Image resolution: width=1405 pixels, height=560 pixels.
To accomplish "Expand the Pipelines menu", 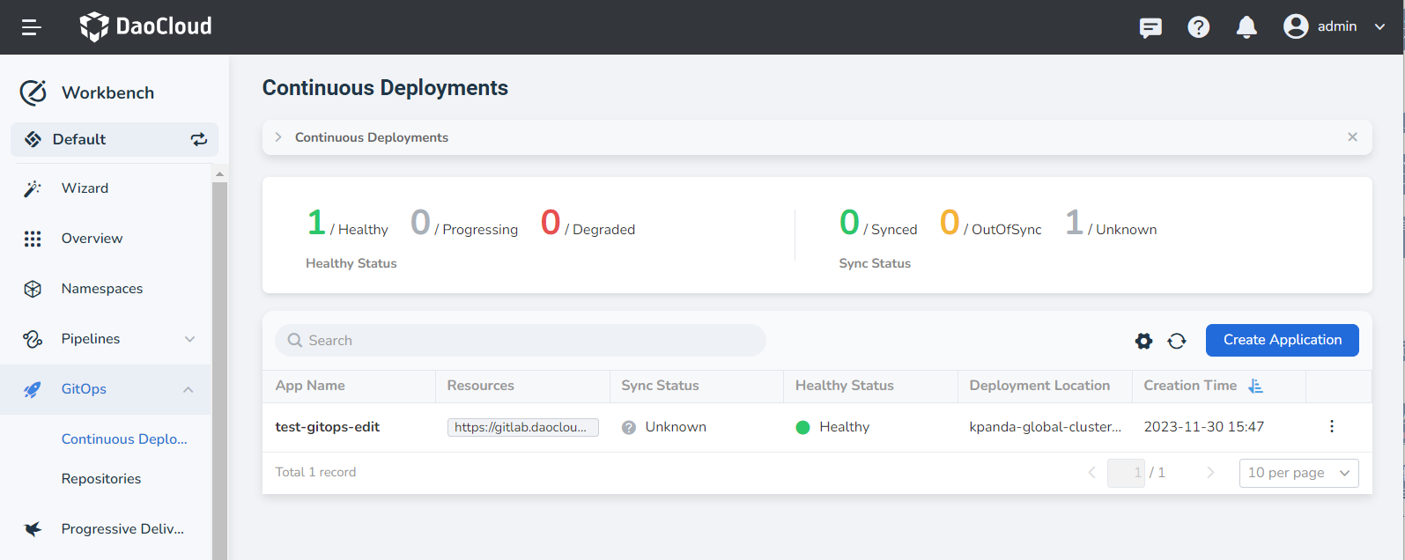I will point(189,339).
